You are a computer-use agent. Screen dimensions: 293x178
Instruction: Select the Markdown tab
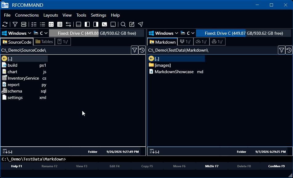coord(163,42)
